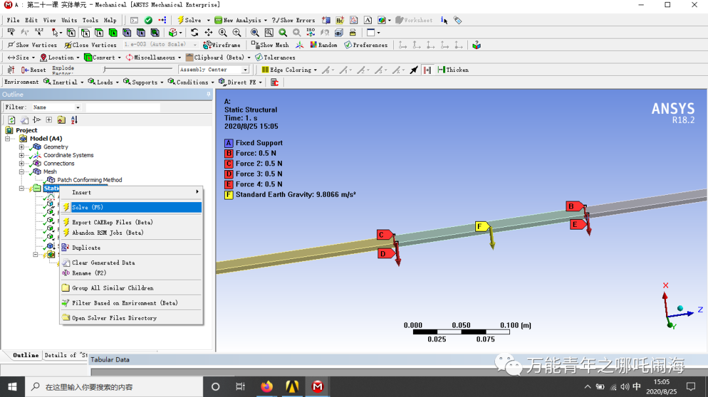Viewport: 708px width, 397px height.
Task: Toggle the edge display icon left of Thicken
Action: [x=427, y=70]
